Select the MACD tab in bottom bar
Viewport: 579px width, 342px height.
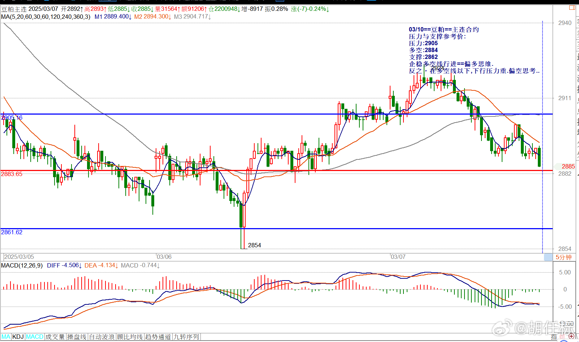pyautogui.click(x=35, y=337)
